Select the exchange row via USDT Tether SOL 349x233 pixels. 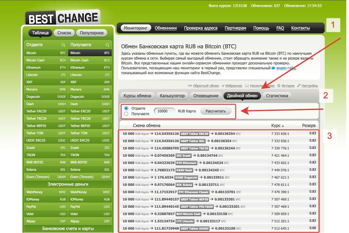point(219,141)
